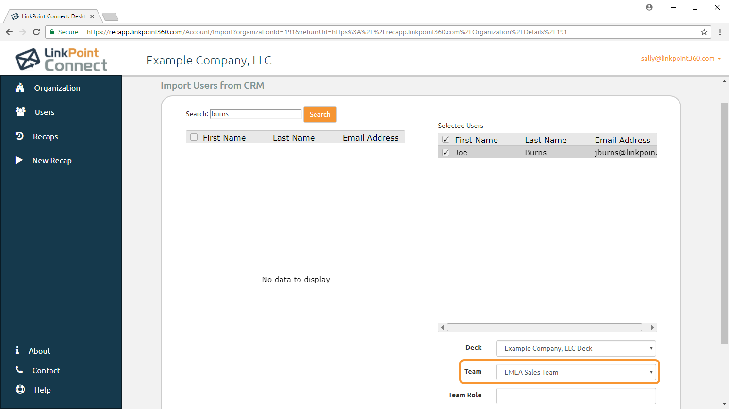Click the LinkPoint Connect logo
This screenshot has width=729, height=409.
62,60
